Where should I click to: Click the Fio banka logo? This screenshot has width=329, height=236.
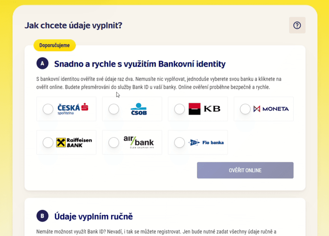pyautogui.click(x=206, y=142)
